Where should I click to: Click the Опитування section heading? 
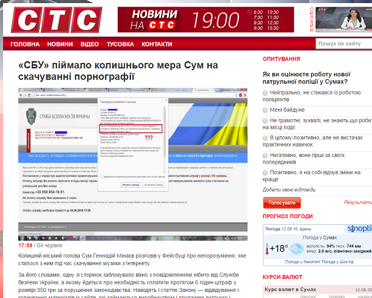281,59
